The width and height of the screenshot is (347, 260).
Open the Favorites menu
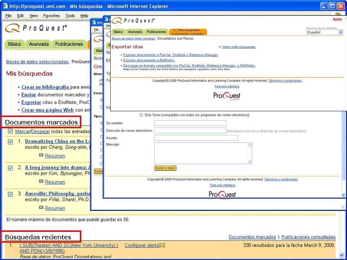click(51, 16)
